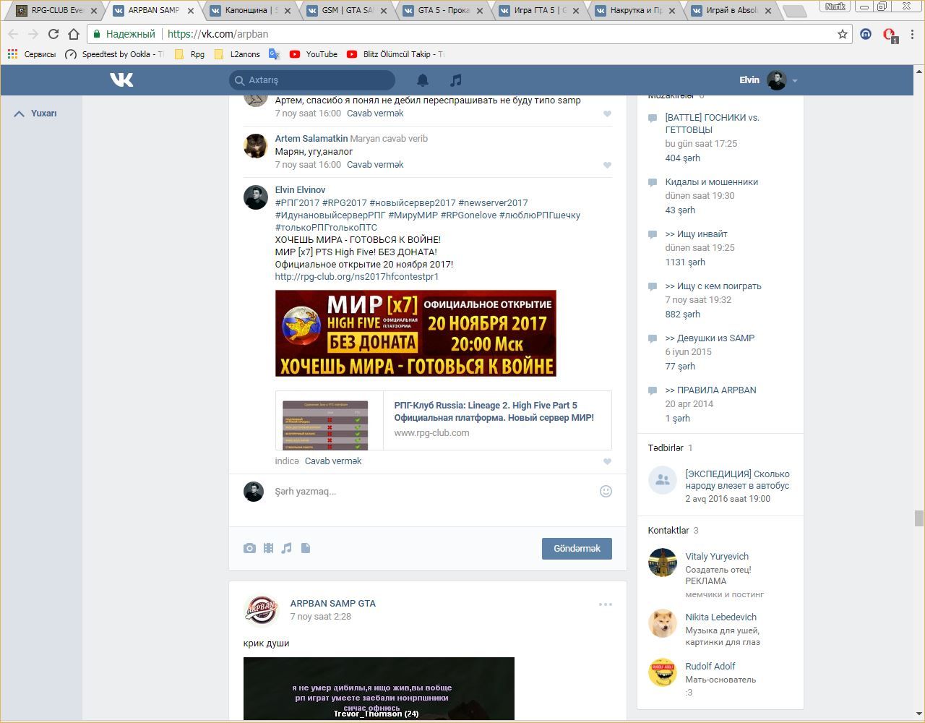The image size is (925, 723).
Task: Click the Axtarış search field
Action: pos(312,80)
